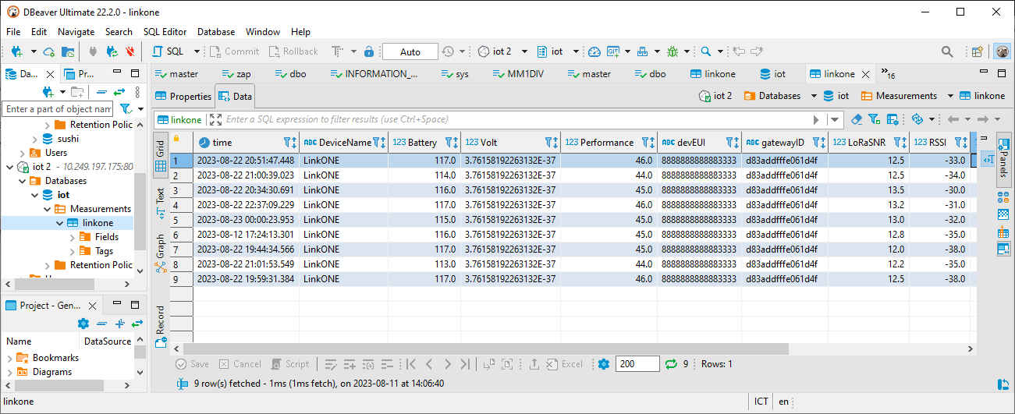Select row 5 header in grid
This screenshot has width=1015, height=414.
(181, 220)
